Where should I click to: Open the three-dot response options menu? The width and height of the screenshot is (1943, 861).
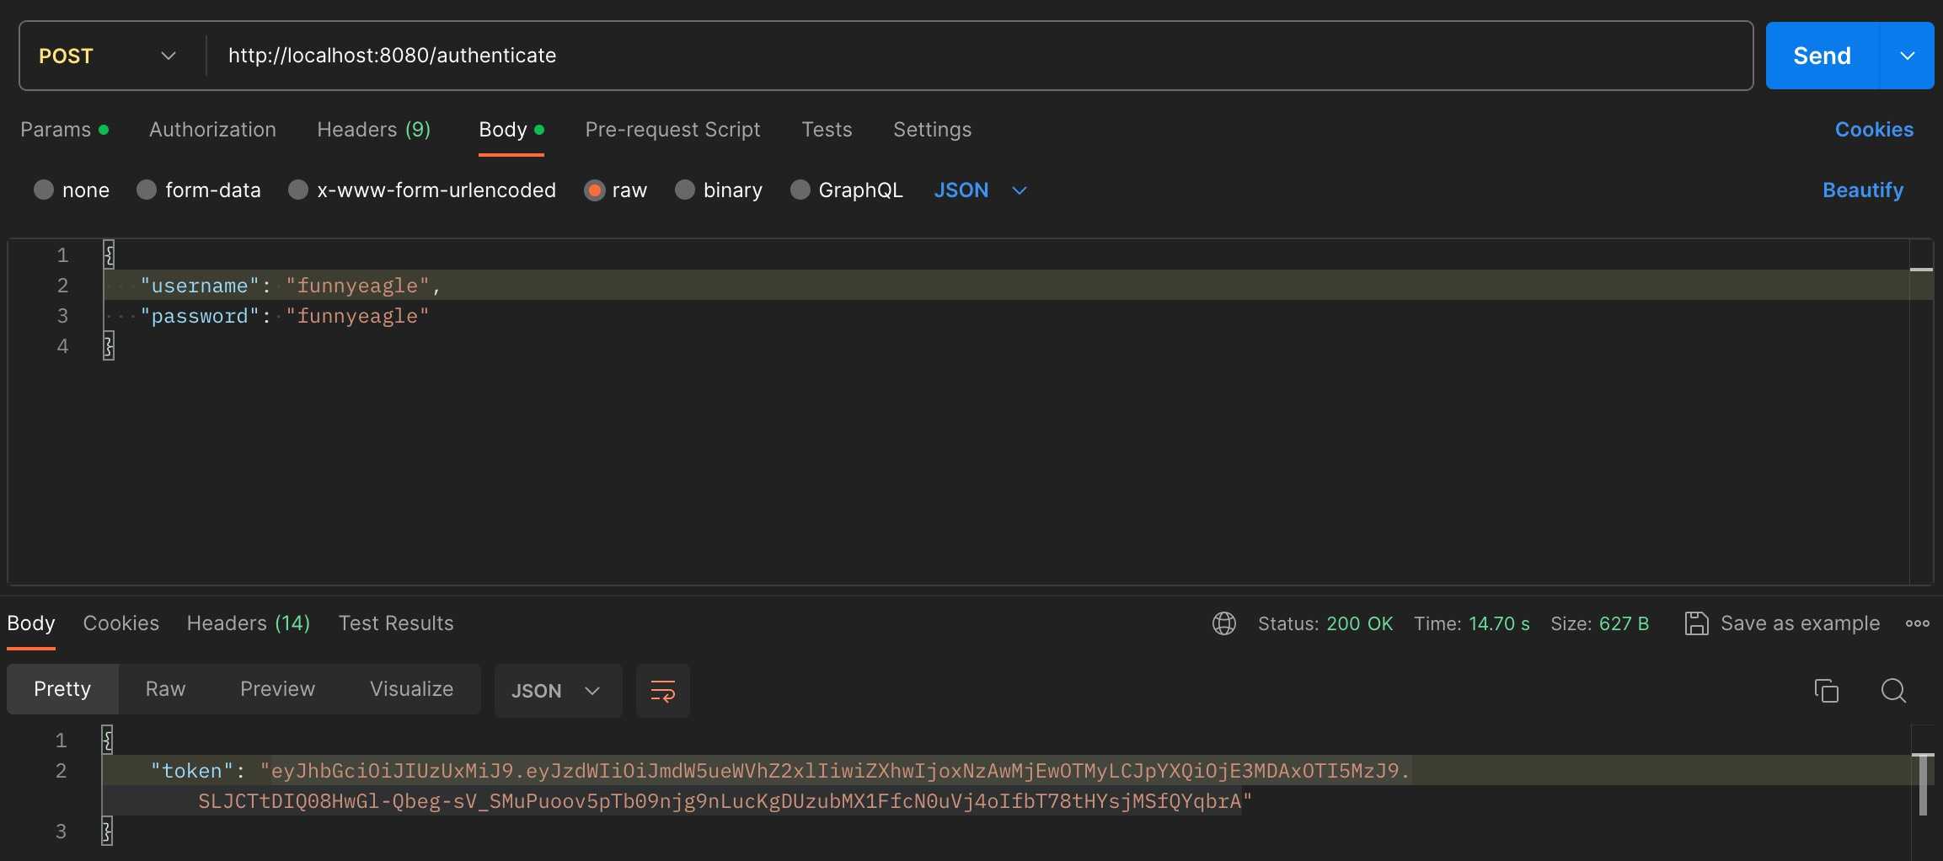coord(1917,623)
